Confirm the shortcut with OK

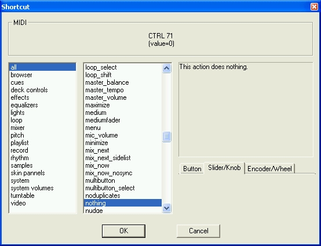[x=123, y=231]
